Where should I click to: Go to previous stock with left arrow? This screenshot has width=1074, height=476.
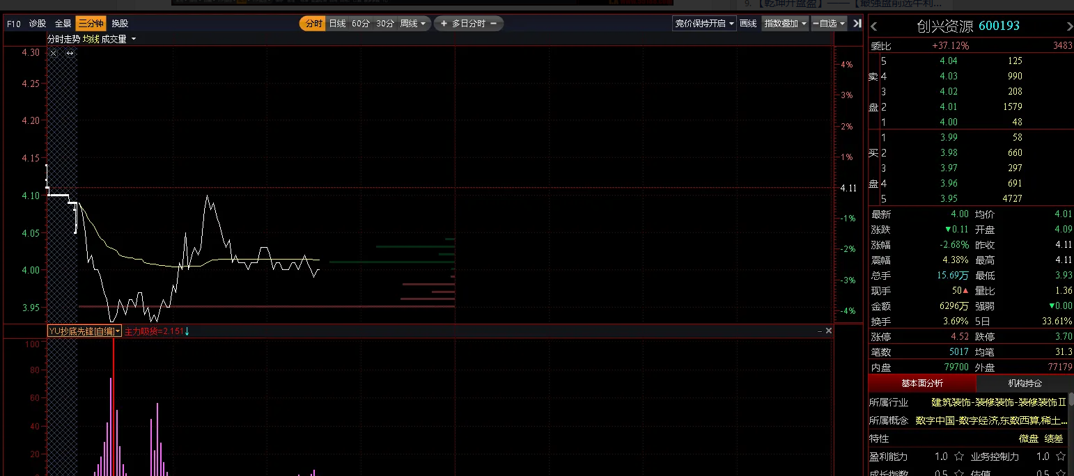coord(875,26)
